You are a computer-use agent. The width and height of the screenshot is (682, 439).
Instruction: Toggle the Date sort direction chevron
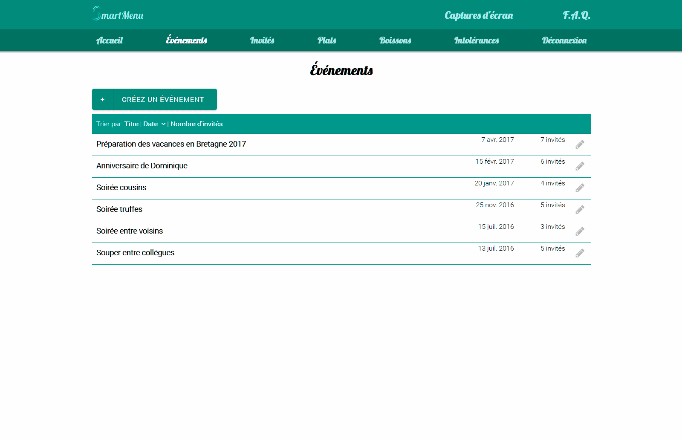pos(163,124)
